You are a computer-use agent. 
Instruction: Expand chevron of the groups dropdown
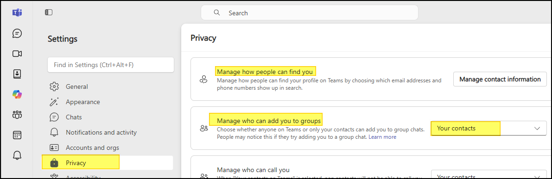pos(537,128)
